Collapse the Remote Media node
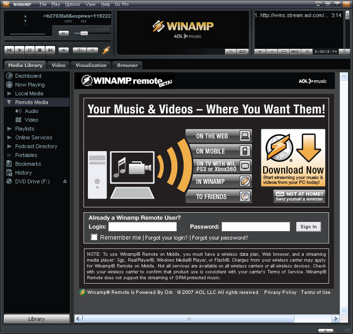 (x=9, y=102)
